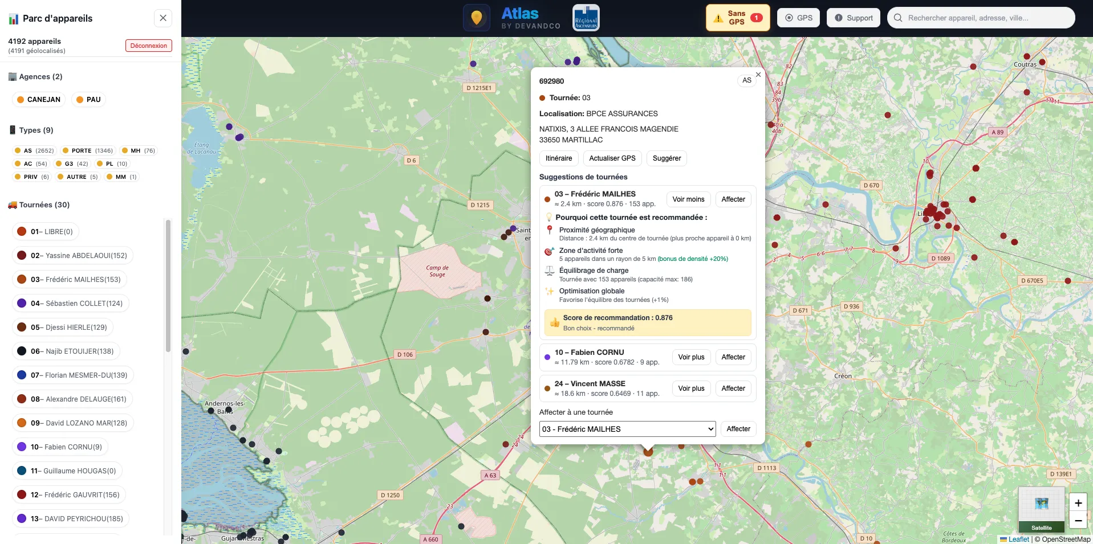Viewport: 1093px width, 544px height.
Task: Toggle the CANEJAN agency filter
Action: click(39, 100)
